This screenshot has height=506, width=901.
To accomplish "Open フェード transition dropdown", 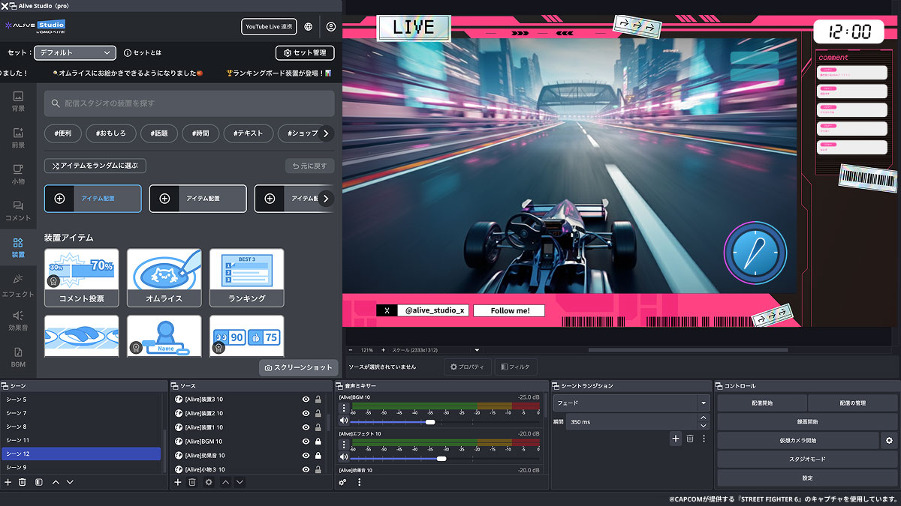I will (x=631, y=403).
